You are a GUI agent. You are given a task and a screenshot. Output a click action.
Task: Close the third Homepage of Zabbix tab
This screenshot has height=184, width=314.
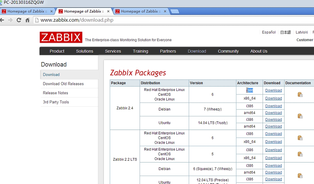165,11
